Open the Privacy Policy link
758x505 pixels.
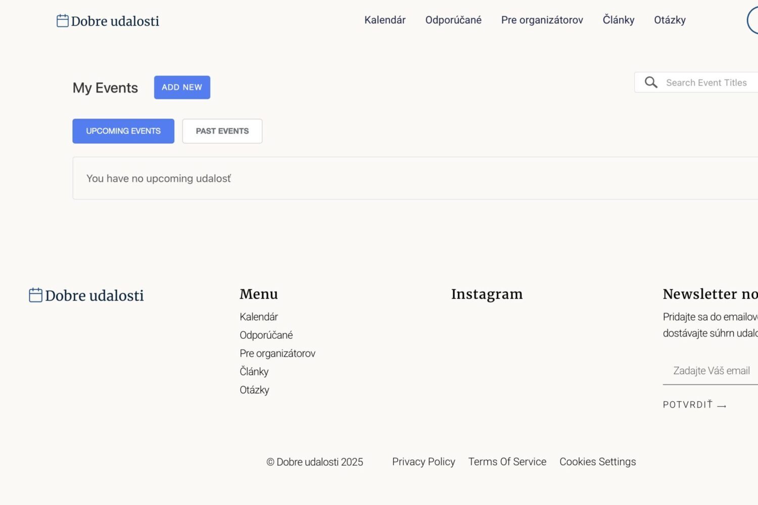tap(423, 462)
